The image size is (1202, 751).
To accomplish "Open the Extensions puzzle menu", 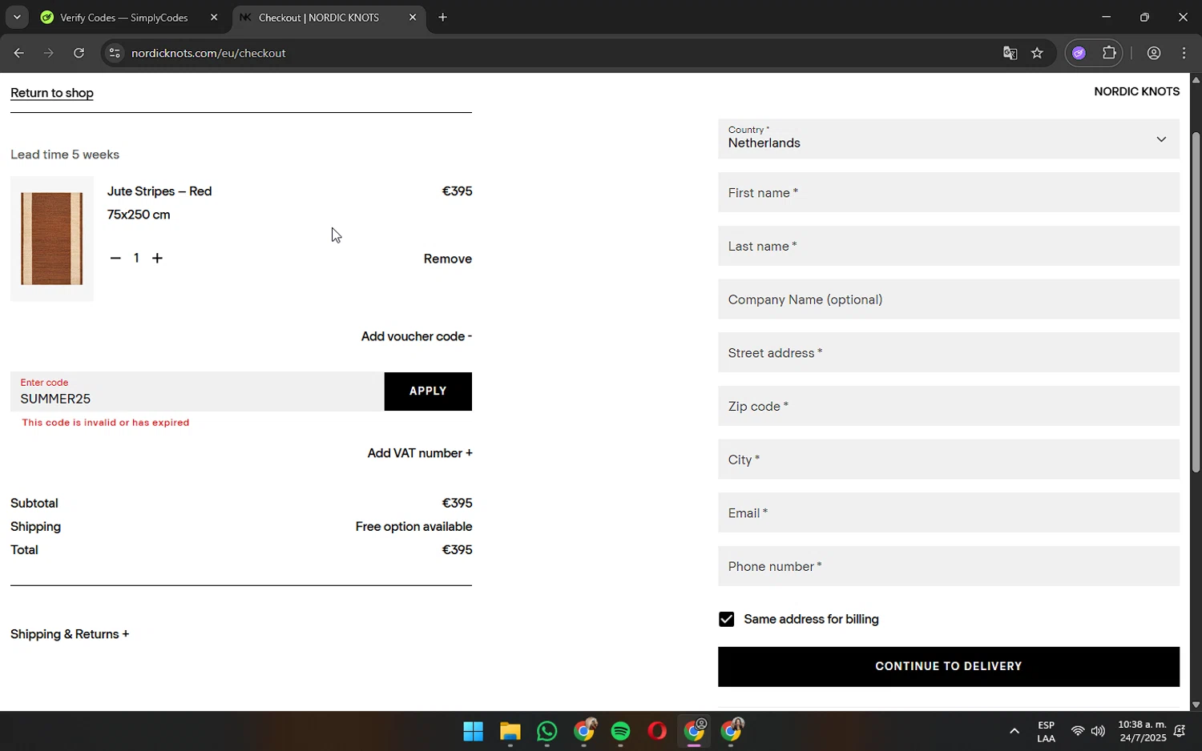I will click(x=1110, y=53).
